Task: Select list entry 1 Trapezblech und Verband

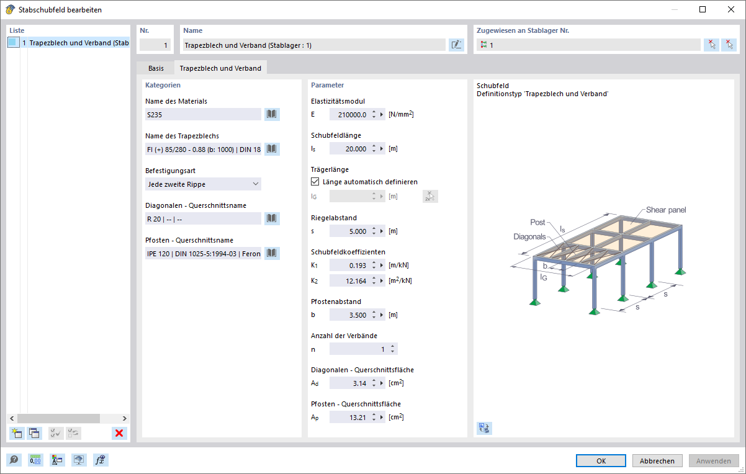Action: (x=69, y=43)
